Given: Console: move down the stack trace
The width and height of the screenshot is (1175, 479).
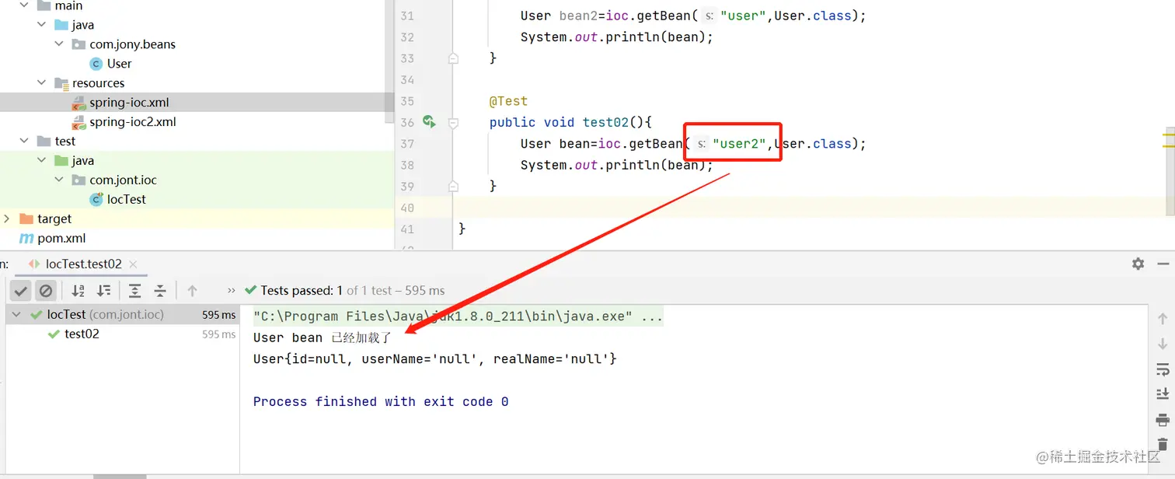Looking at the screenshot, I should (1163, 344).
